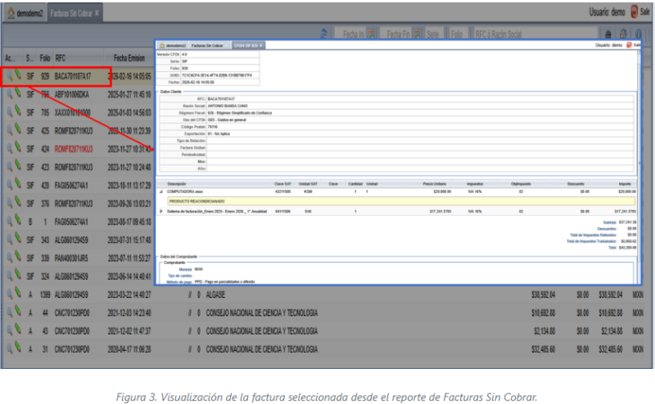655x404 pixels.
Task: Click the Descripción column header in concepts
Action: 177,184
